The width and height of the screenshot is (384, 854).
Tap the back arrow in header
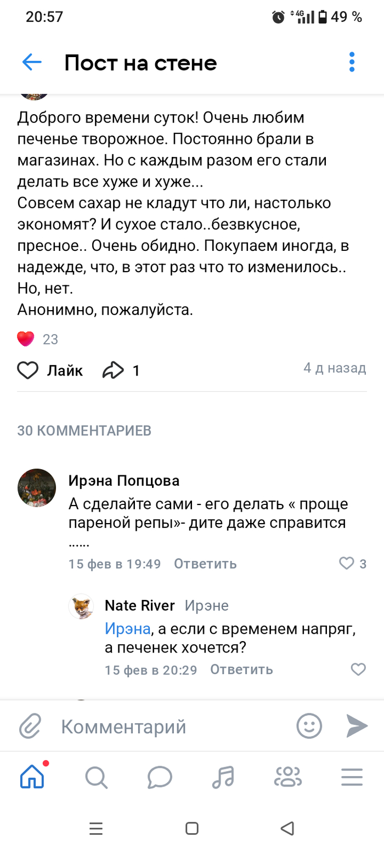[x=32, y=63]
